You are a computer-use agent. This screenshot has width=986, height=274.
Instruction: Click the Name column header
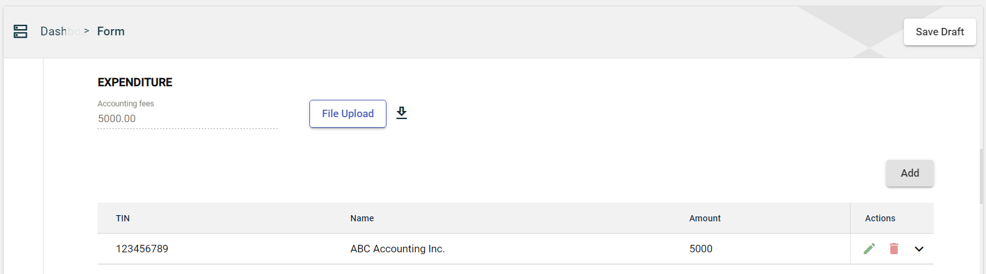(x=362, y=218)
